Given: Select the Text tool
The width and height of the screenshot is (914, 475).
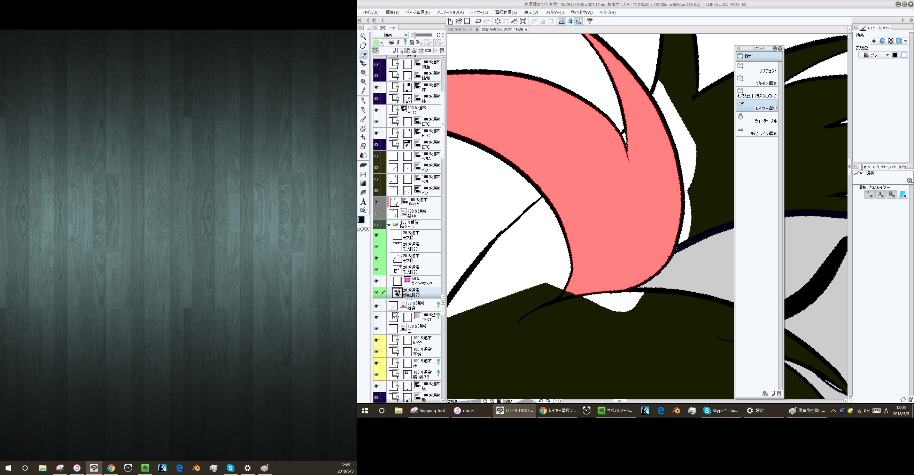Looking at the screenshot, I should pyautogui.click(x=363, y=202).
